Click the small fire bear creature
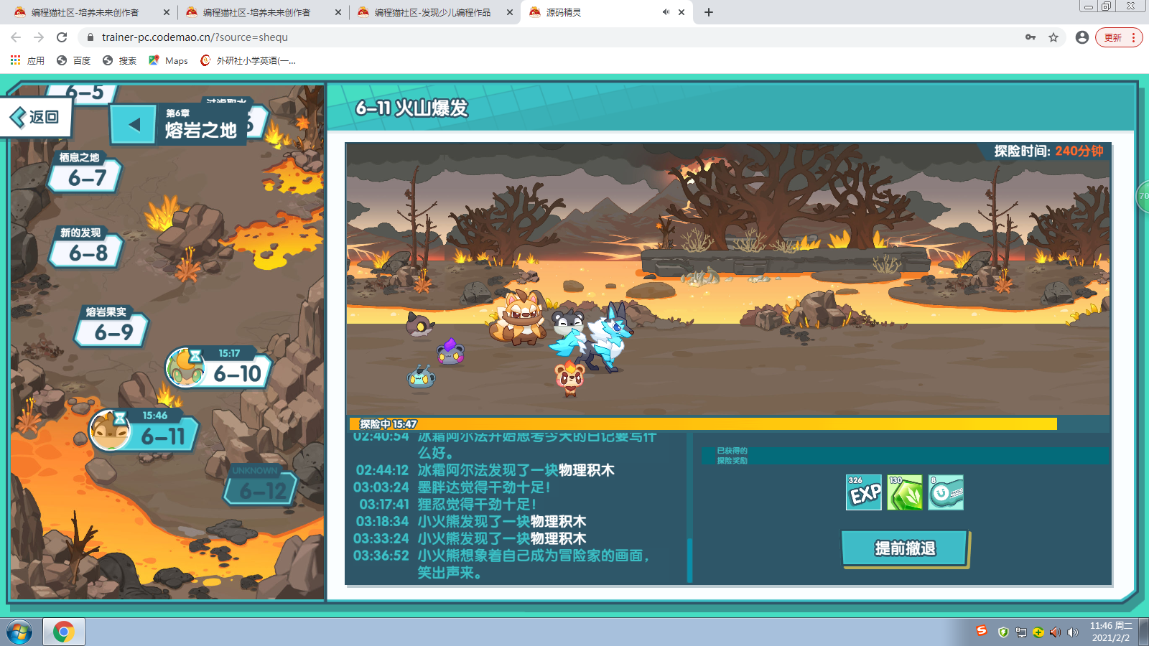This screenshot has width=1149, height=646. [x=570, y=379]
